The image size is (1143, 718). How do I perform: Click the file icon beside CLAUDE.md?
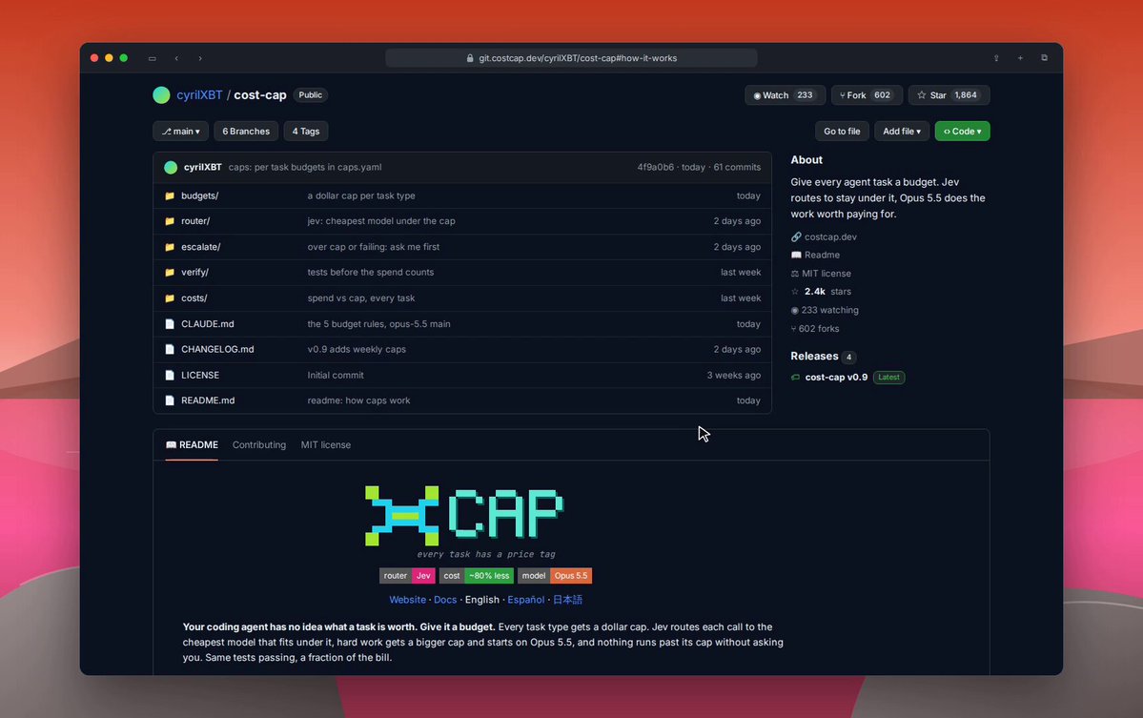[x=170, y=323]
